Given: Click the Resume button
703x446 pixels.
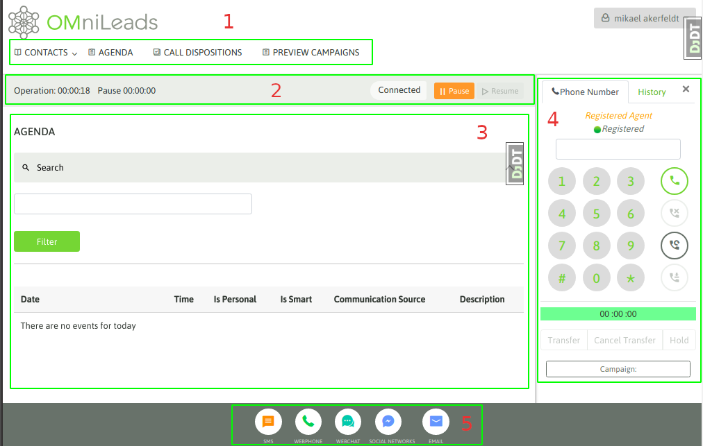Looking at the screenshot, I should click(500, 91).
